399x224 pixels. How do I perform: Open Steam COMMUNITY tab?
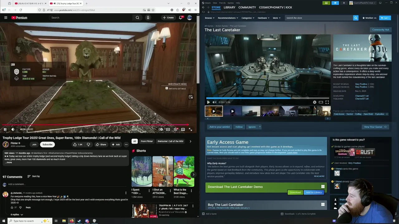tap(247, 7)
